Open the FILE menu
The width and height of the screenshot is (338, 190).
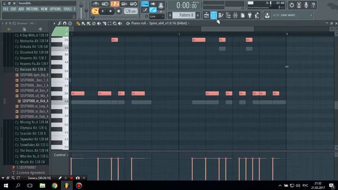[x=5, y=9]
